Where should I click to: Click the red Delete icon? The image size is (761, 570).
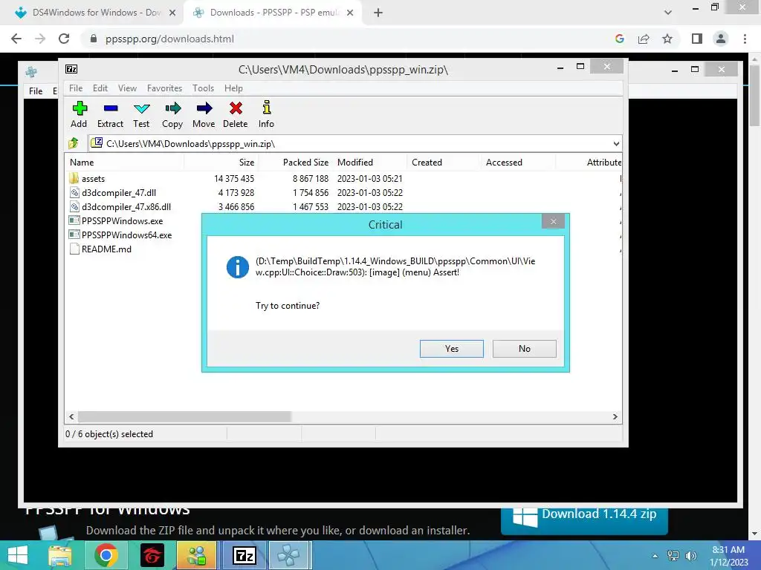click(236, 108)
